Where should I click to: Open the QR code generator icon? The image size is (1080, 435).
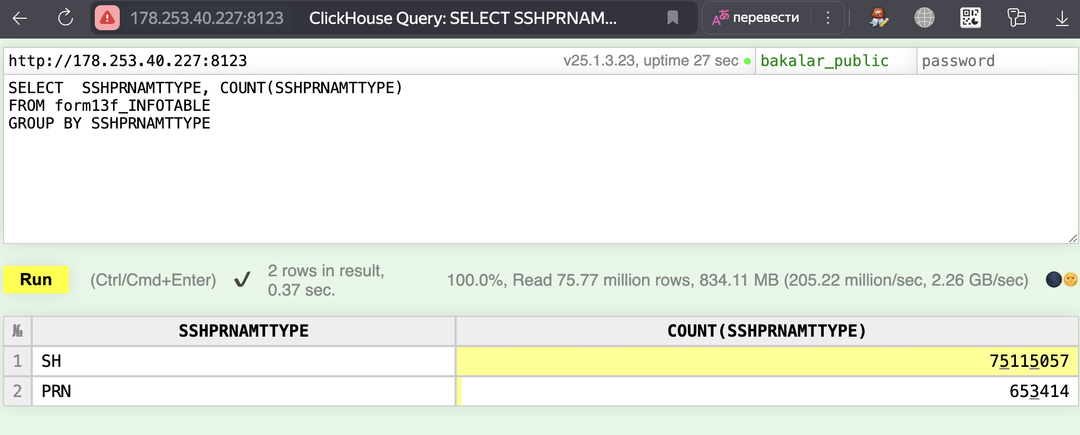[970, 18]
